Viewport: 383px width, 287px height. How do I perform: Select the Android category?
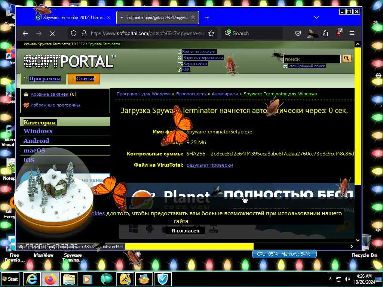pos(36,141)
